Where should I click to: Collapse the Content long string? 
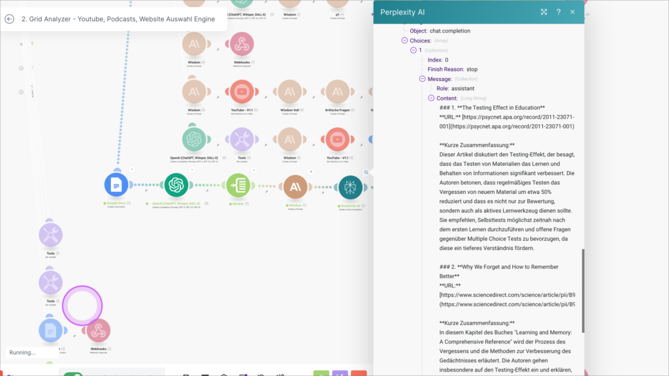[431, 98]
